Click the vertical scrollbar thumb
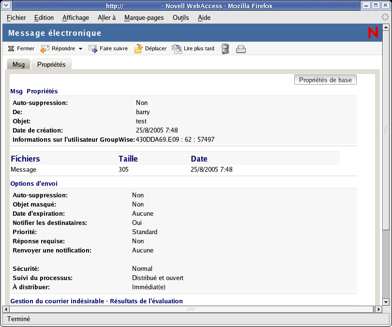 point(386,131)
